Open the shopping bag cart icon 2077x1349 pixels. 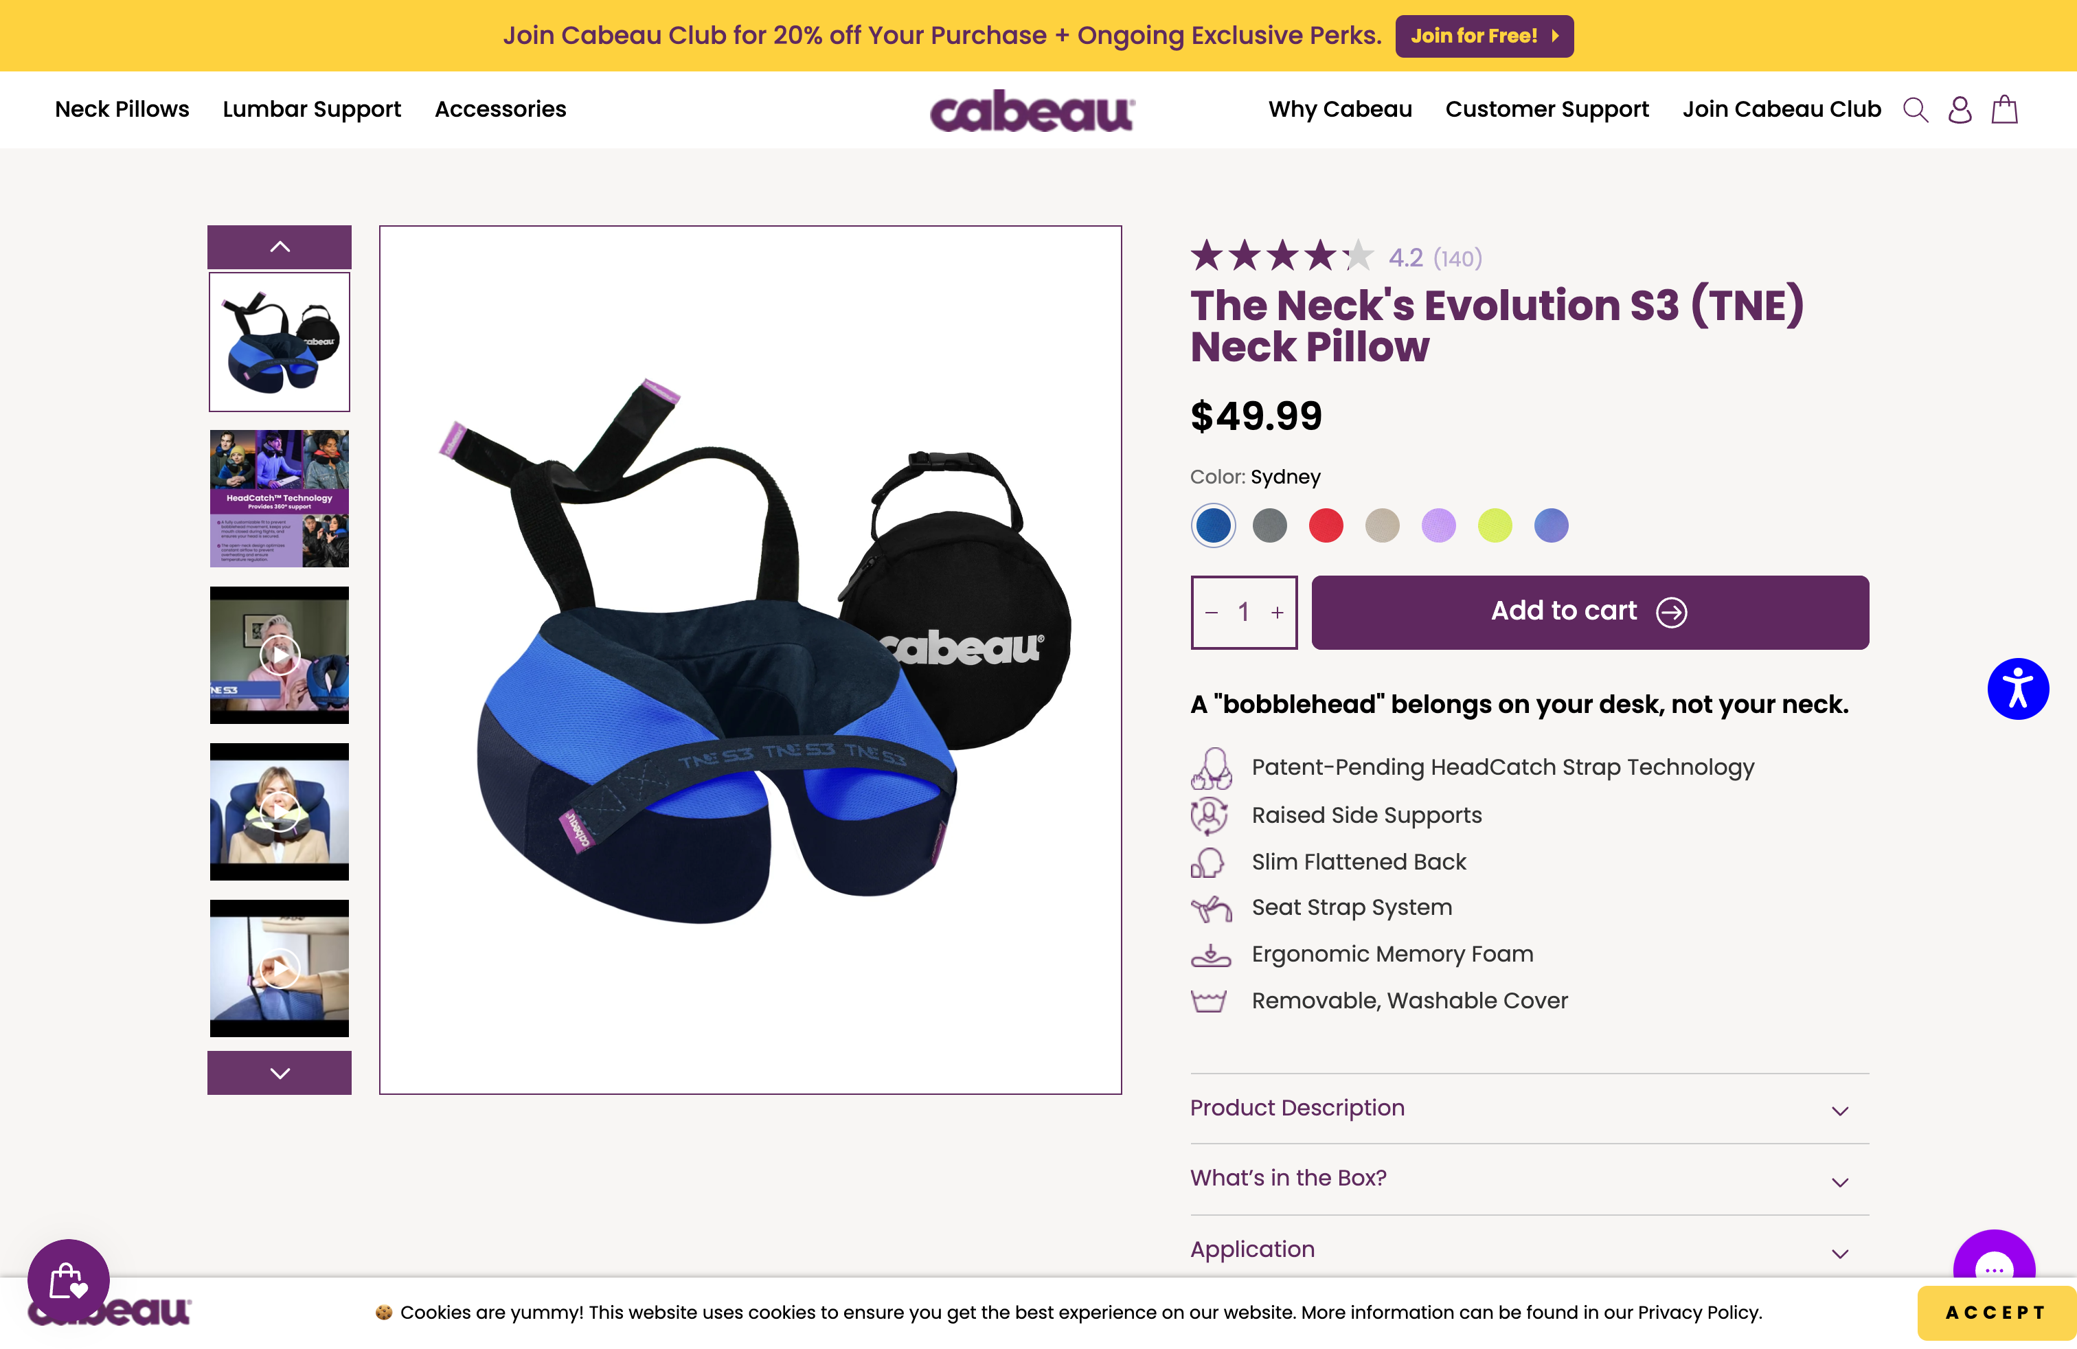click(x=2005, y=110)
